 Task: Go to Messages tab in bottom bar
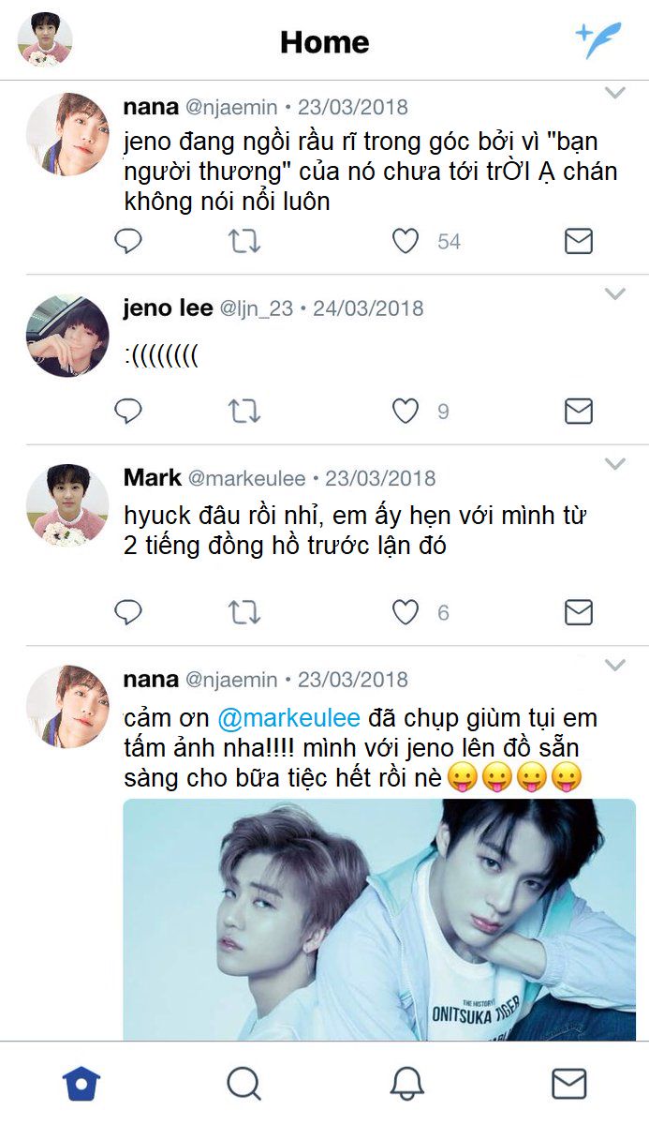pyautogui.click(x=568, y=1084)
